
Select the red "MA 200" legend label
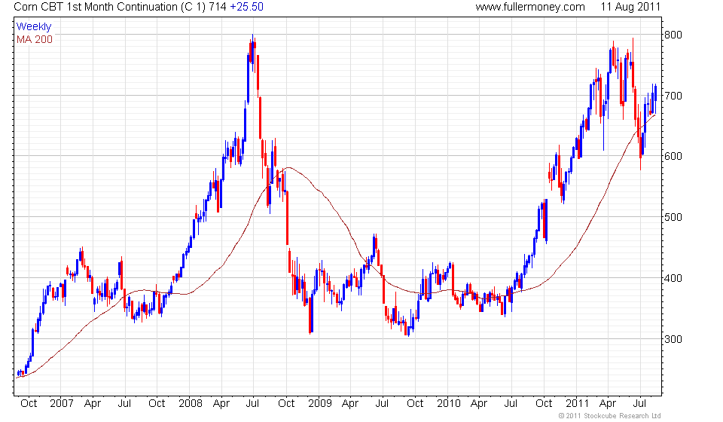pos(35,40)
